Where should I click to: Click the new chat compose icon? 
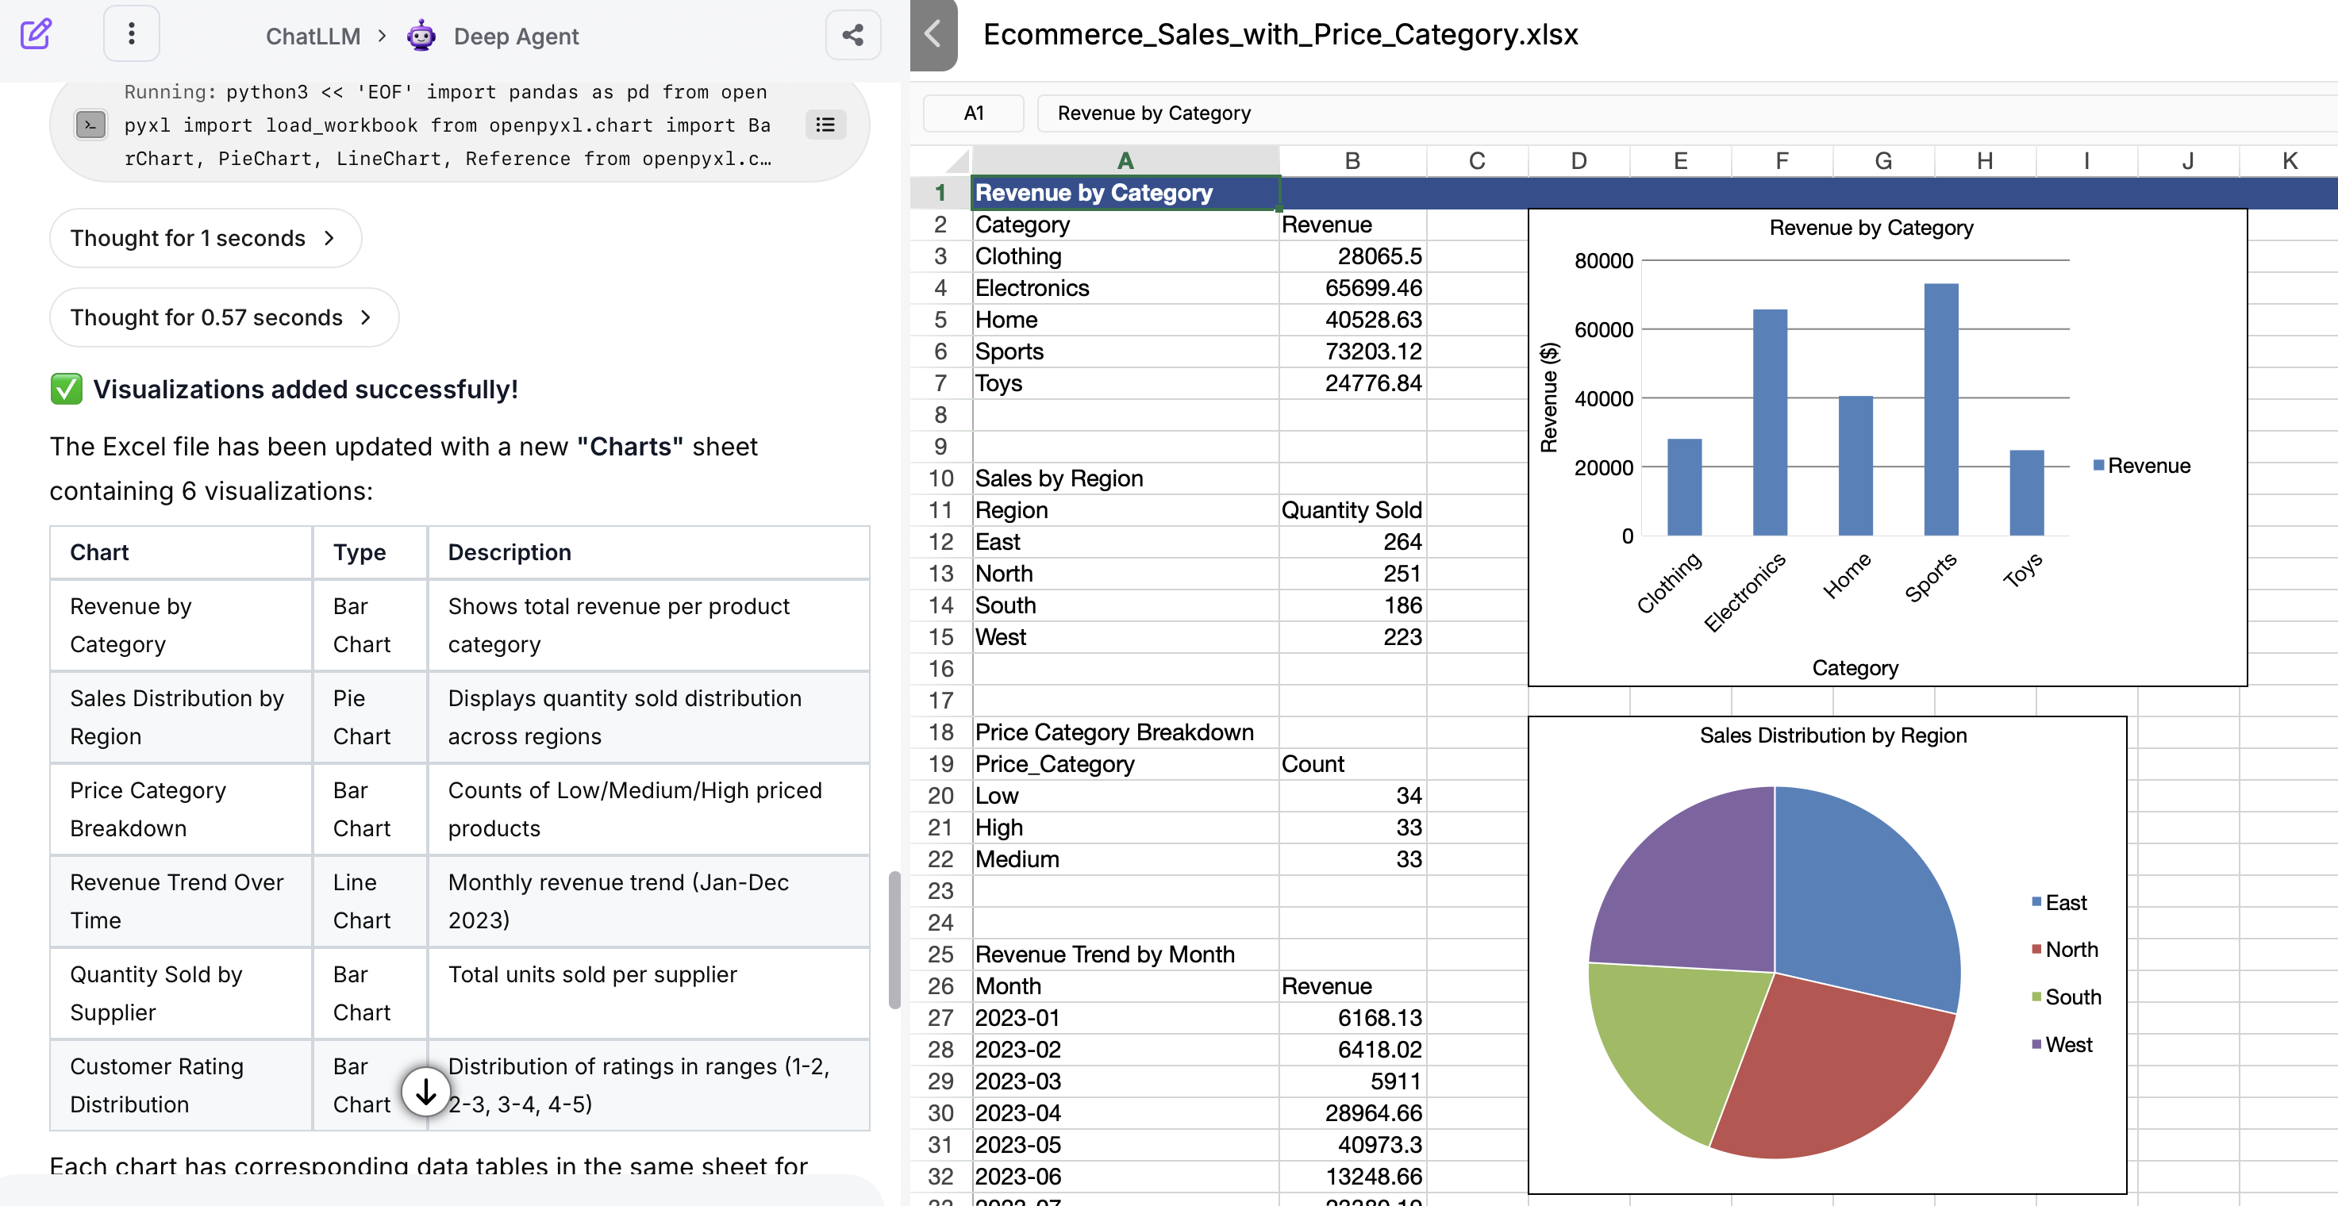tap(36, 34)
